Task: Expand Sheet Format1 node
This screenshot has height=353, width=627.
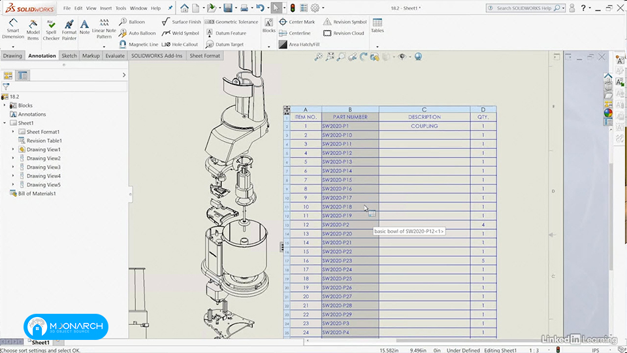Action: tap(13, 131)
